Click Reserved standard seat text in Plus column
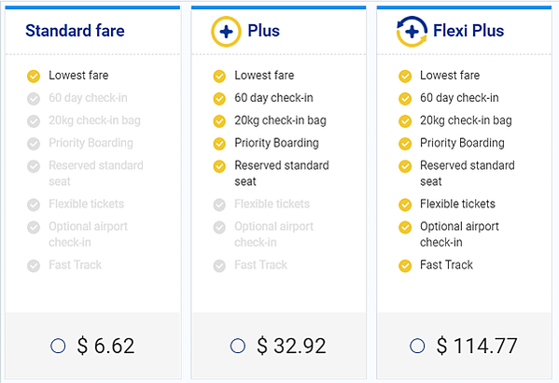 [x=282, y=173]
